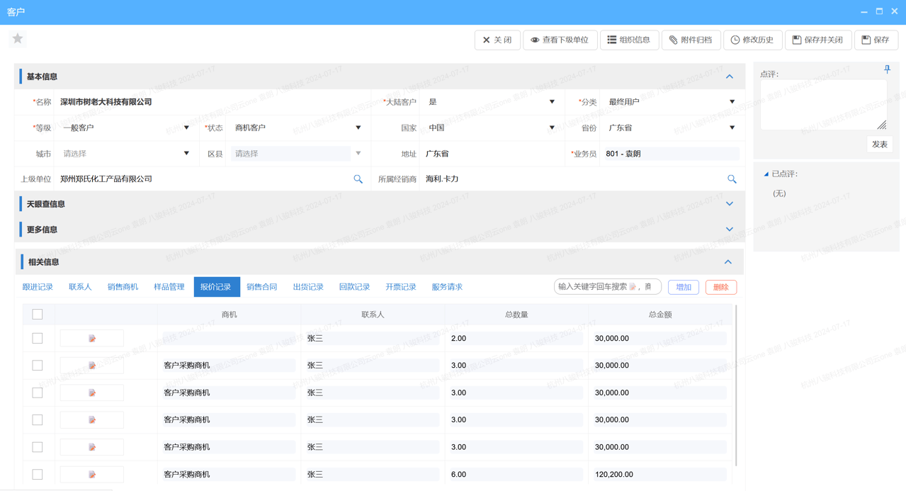Switch to the 销售合同 tab
906x491 pixels.
pyautogui.click(x=261, y=287)
